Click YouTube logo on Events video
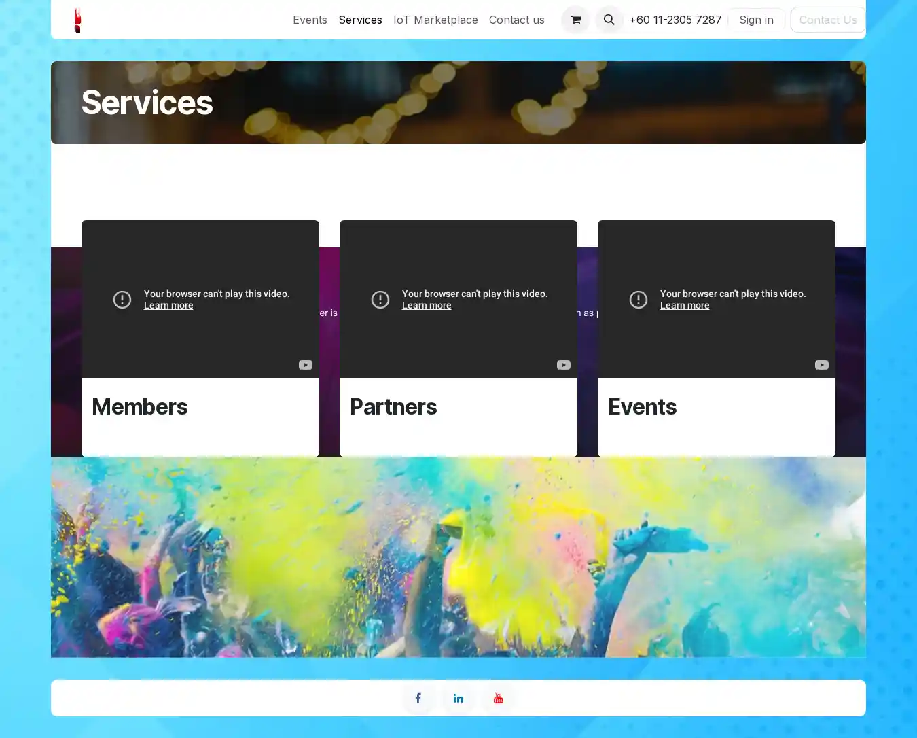 pos(822,365)
